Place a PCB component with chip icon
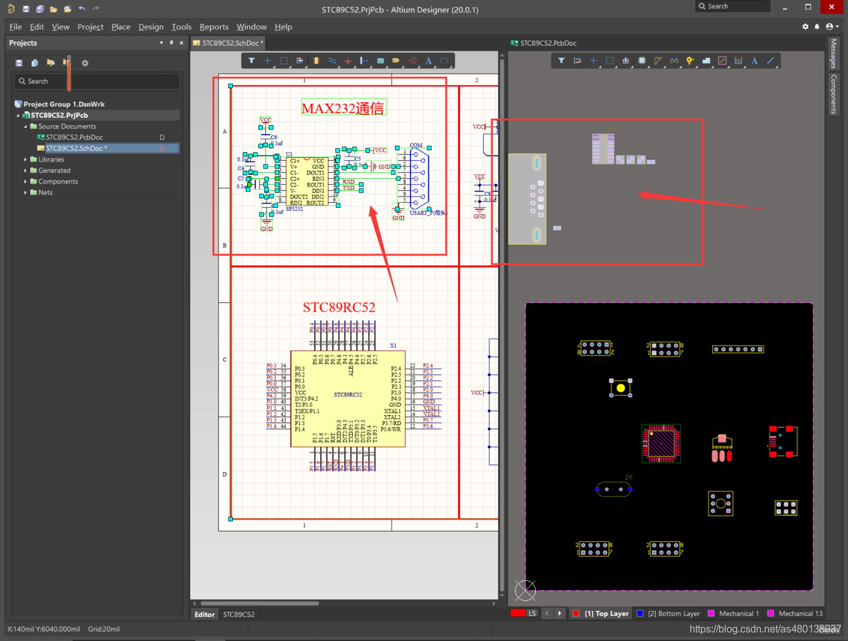Image resolution: width=848 pixels, height=641 pixels. (641, 61)
